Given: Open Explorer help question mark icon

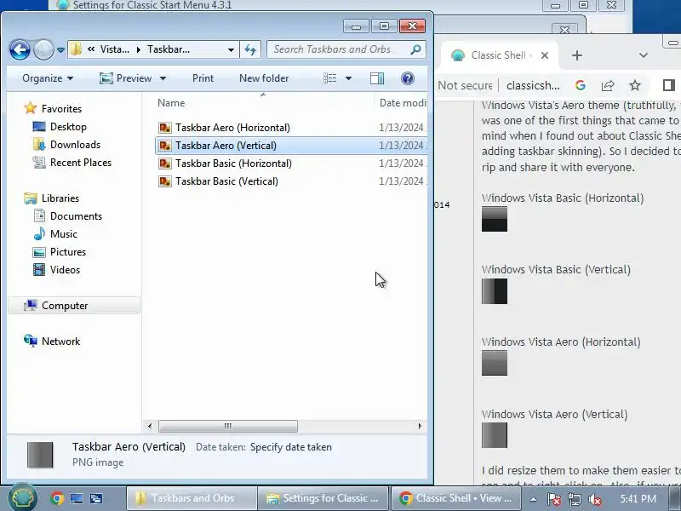Looking at the screenshot, I should coord(408,78).
